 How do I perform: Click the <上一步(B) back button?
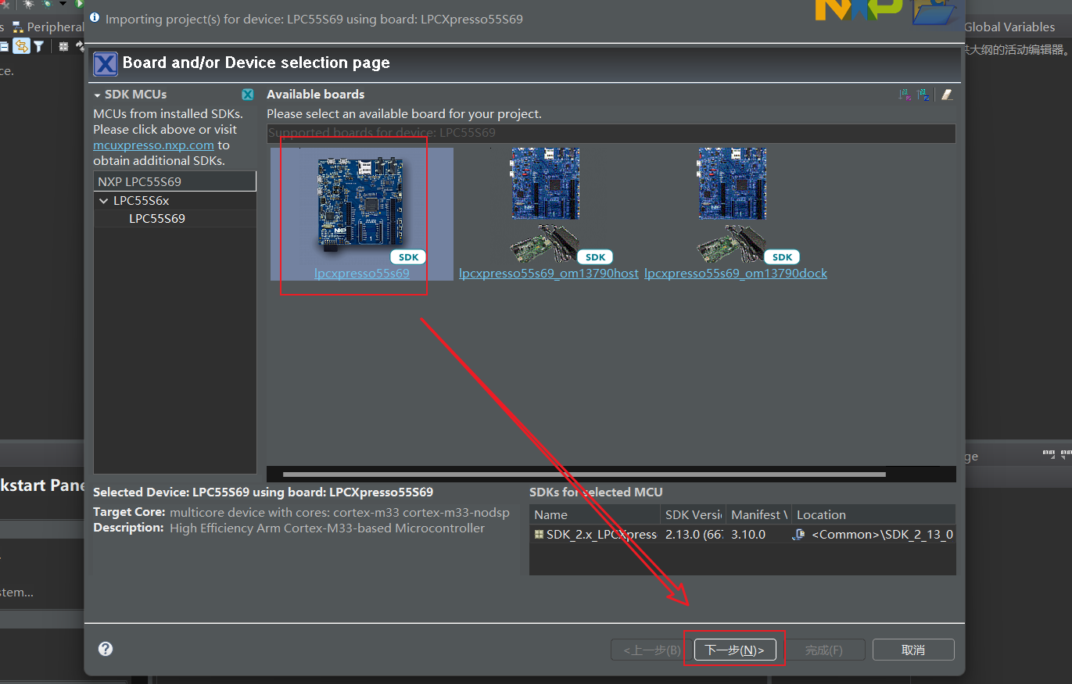tap(652, 650)
